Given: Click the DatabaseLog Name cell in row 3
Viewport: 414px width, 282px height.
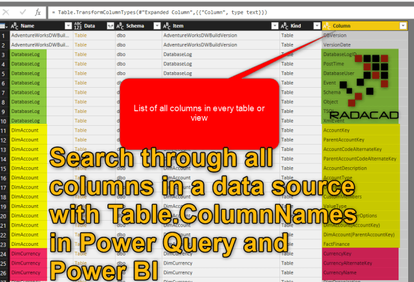Looking at the screenshot, I should click(x=41, y=54).
